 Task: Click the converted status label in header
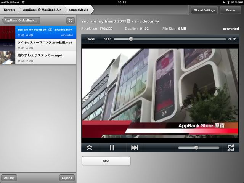pos(231,29)
